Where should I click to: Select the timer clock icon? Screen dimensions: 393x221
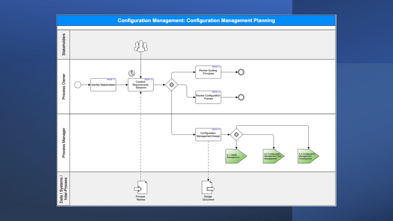point(131,73)
